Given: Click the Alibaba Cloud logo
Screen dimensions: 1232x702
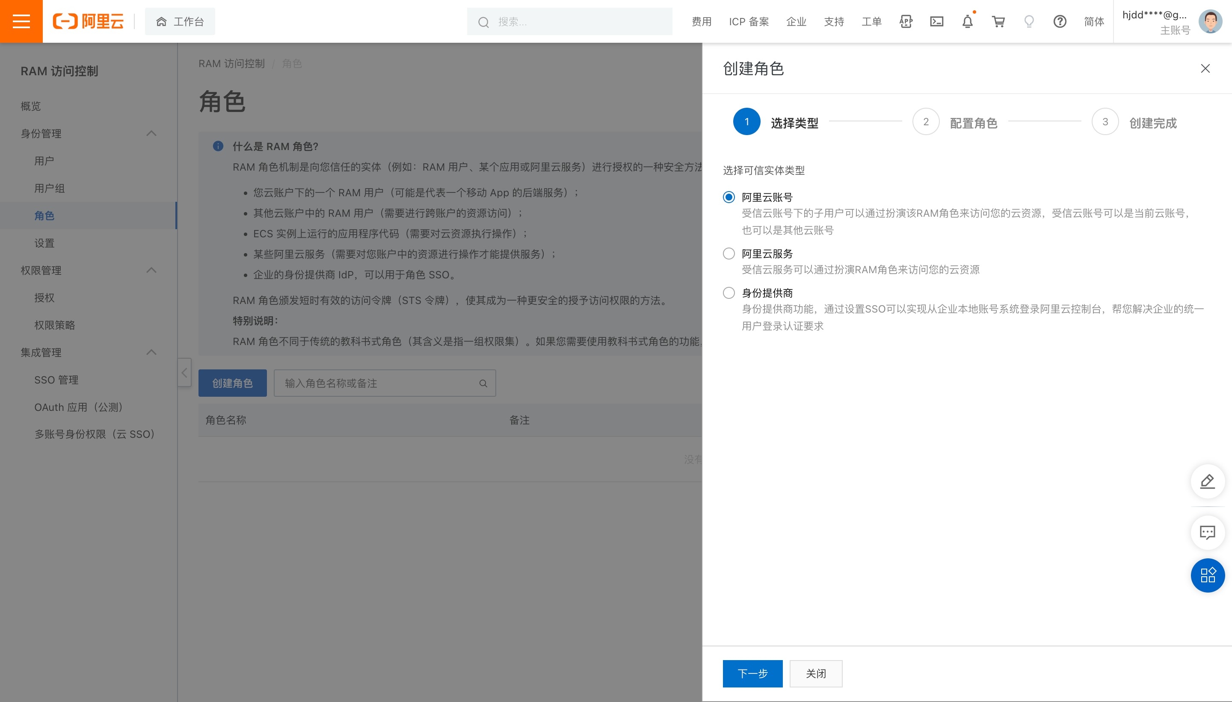Looking at the screenshot, I should pos(88,21).
